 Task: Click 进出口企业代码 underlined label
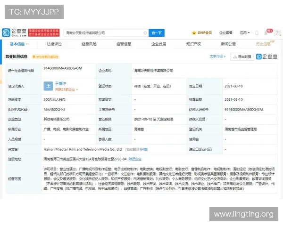point(200,149)
